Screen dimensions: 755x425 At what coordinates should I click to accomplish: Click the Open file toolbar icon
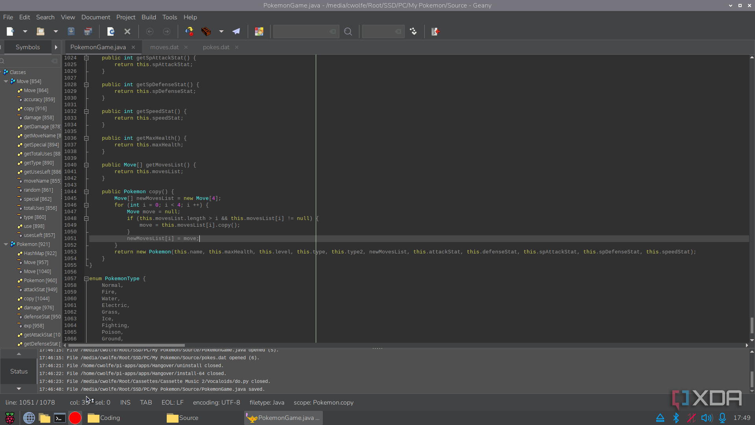tap(41, 31)
